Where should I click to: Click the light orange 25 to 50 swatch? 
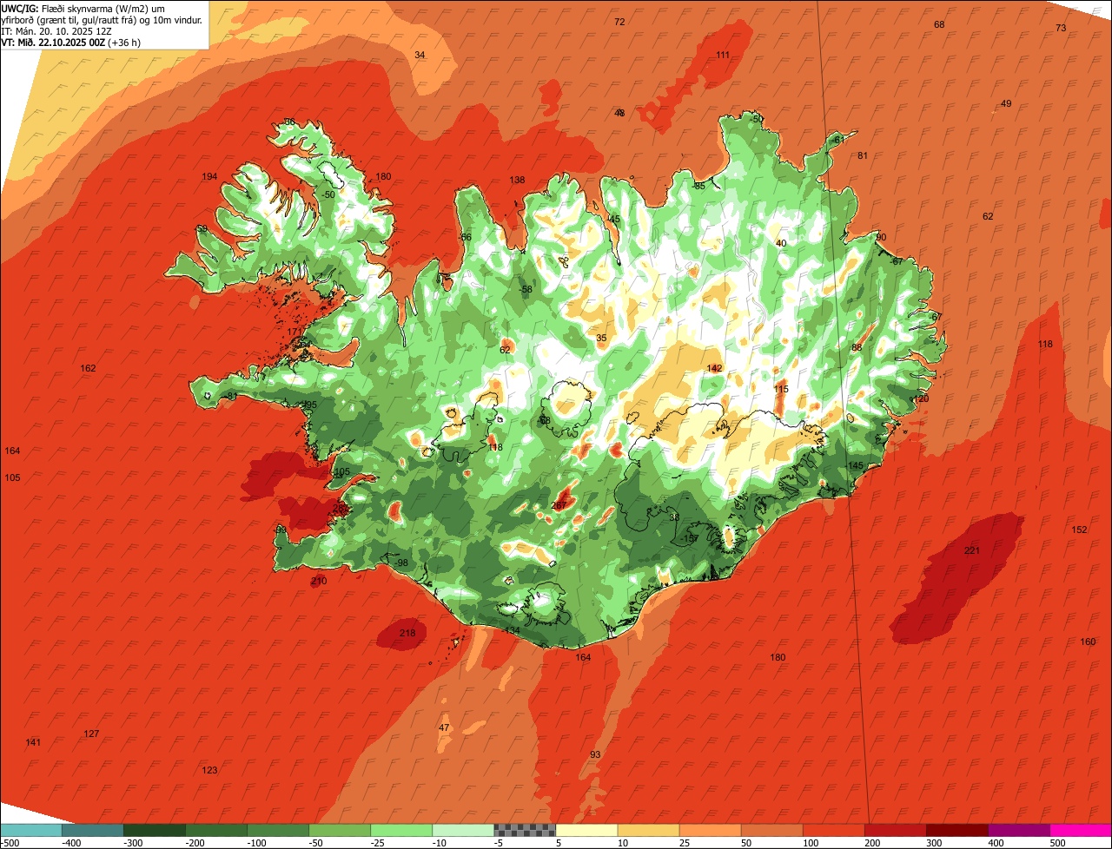(710, 830)
